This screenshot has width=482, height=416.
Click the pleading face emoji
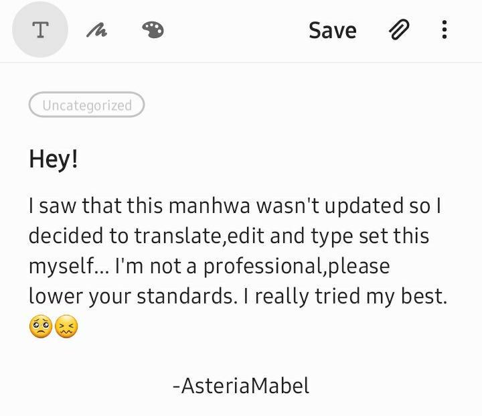point(40,327)
